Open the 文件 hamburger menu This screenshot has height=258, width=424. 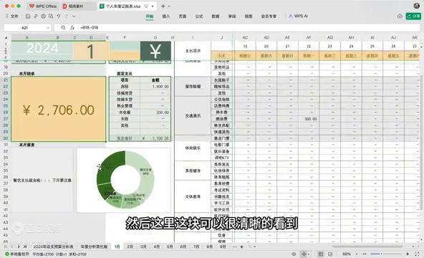11,16
